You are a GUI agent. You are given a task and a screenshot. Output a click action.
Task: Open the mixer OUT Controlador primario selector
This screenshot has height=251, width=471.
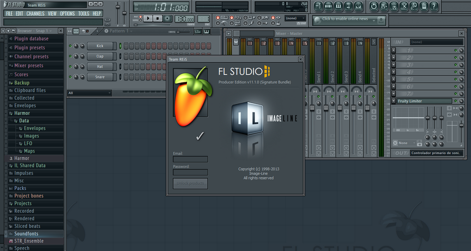[x=437, y=153]
